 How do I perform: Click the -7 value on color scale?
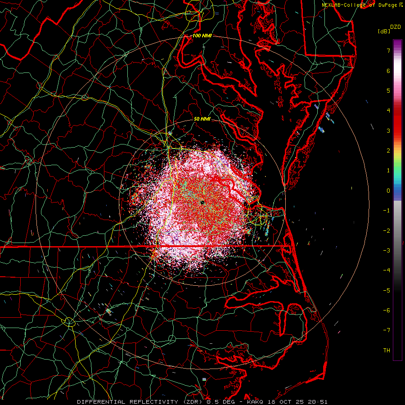tap(387, 330)
